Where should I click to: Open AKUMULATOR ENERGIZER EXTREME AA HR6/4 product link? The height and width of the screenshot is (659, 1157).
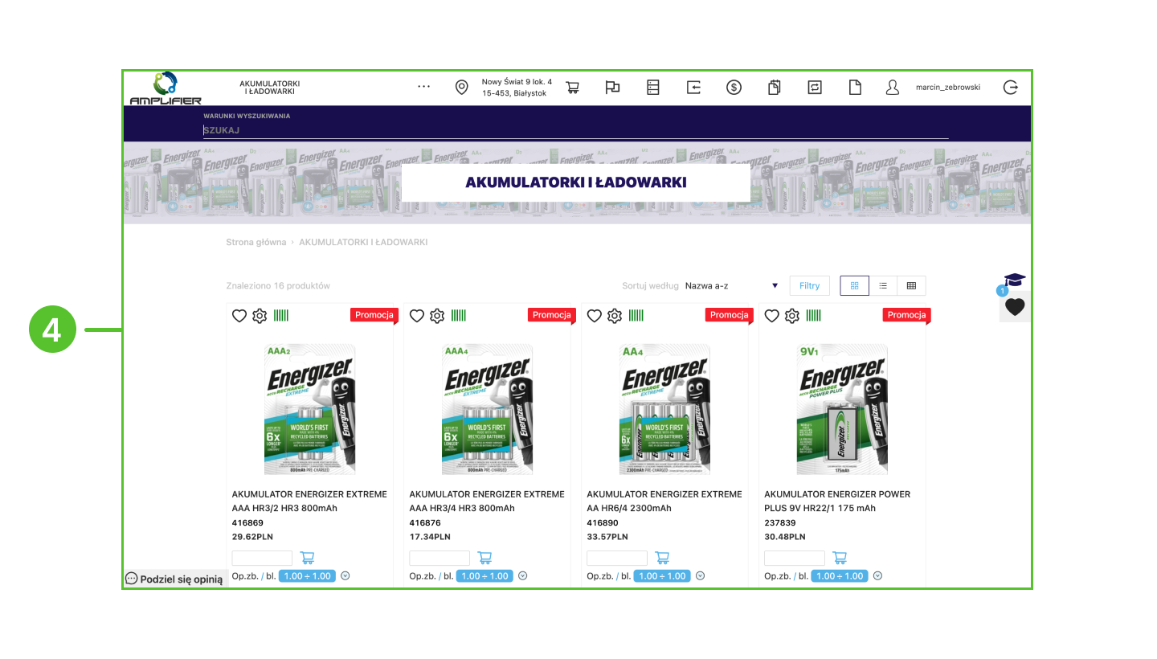tap(664, 501)
